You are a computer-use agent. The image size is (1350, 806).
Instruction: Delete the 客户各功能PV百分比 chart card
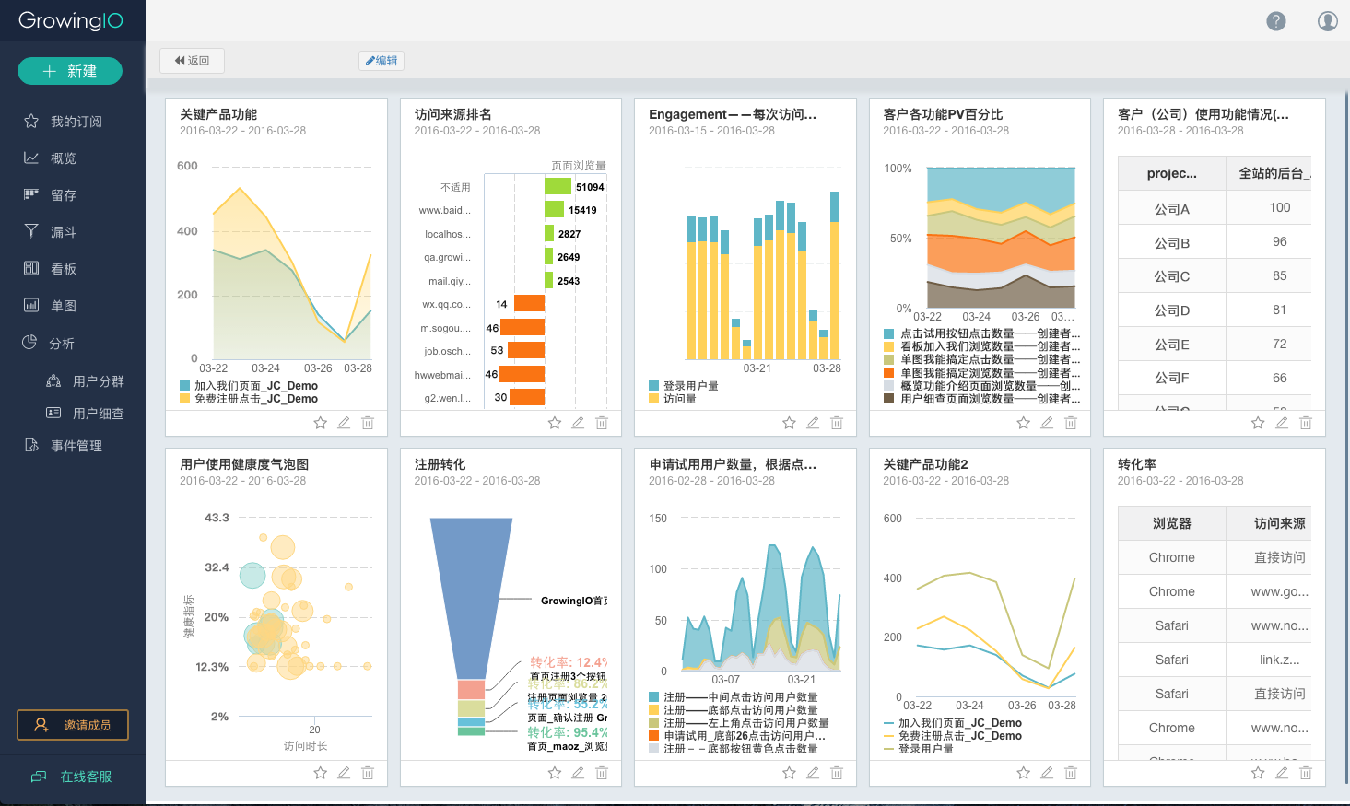pos(1071,423)
